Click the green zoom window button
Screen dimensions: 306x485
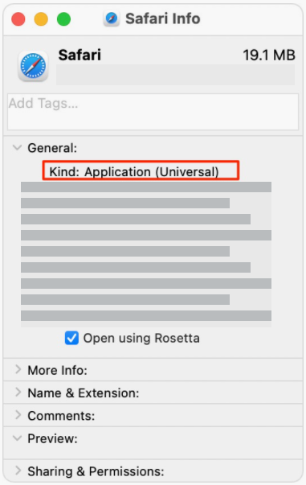click(x=64, y=19)
